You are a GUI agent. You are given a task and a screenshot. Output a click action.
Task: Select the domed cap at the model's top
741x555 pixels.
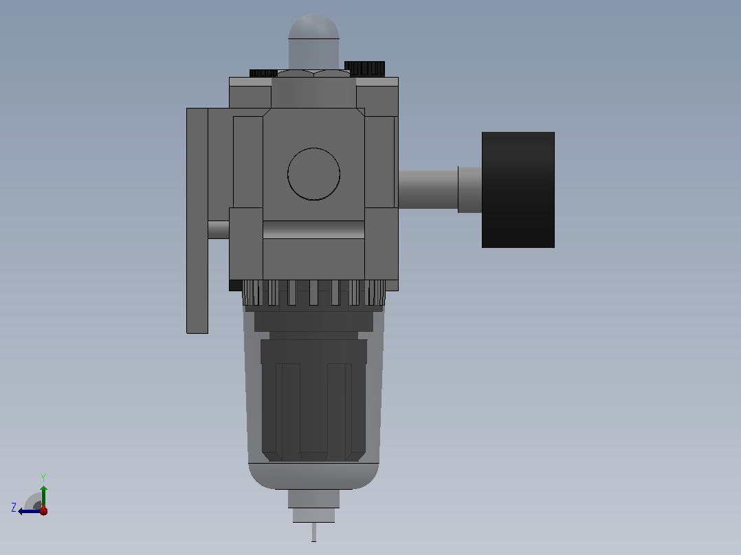313,42
